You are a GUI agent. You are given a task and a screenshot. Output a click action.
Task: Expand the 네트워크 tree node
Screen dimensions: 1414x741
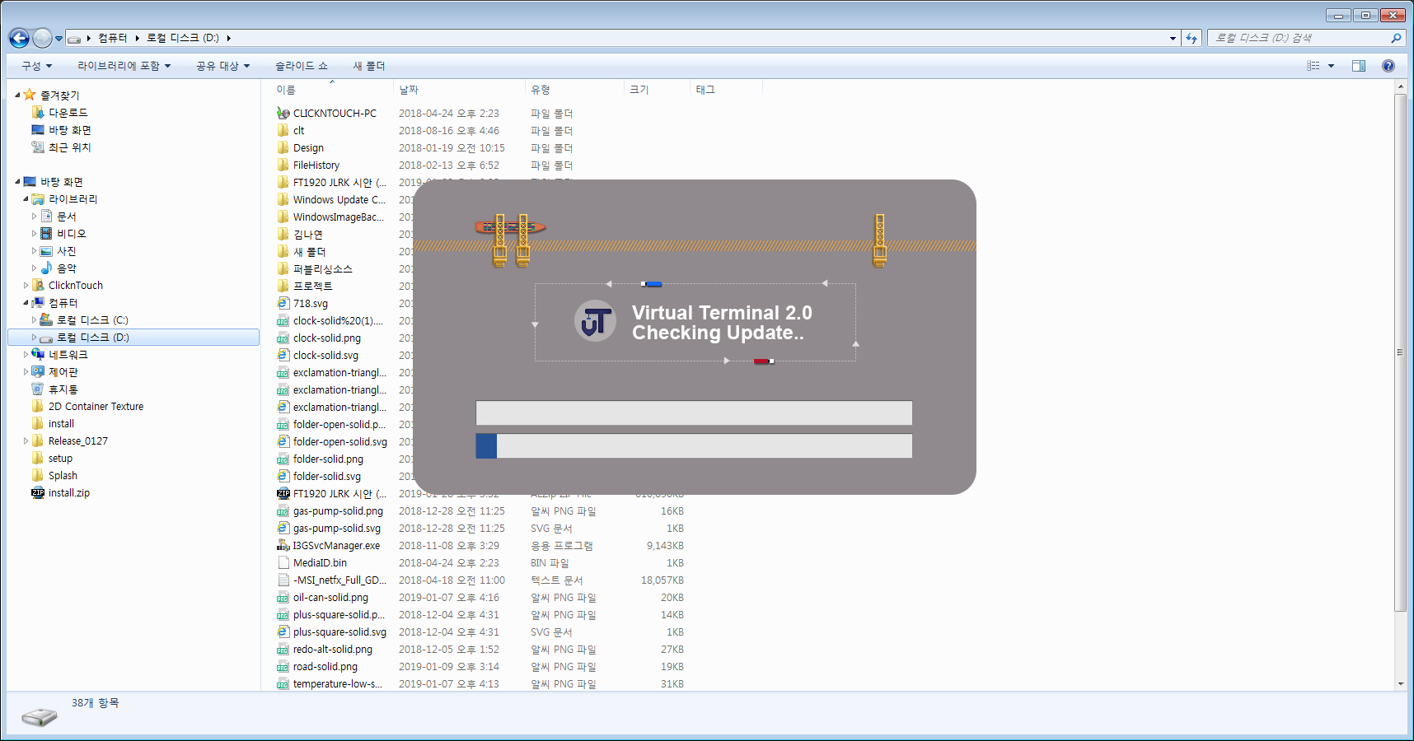click(x=26, y=355)
